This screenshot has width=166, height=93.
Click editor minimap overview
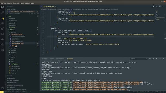coord(160,15)
